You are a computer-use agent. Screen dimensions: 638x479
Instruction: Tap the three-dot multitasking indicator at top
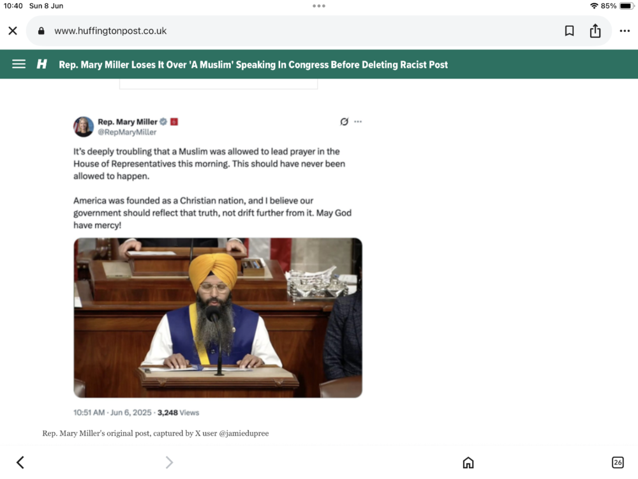[x=319, y=6]
